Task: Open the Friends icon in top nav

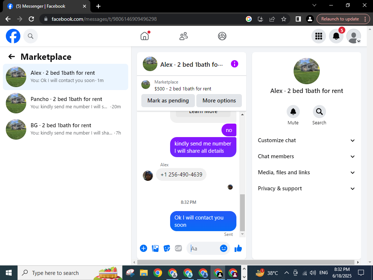Action: [184, 36]
